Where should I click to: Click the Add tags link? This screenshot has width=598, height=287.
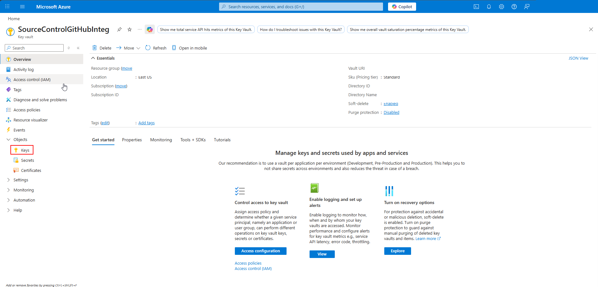[x=147, y=123]
